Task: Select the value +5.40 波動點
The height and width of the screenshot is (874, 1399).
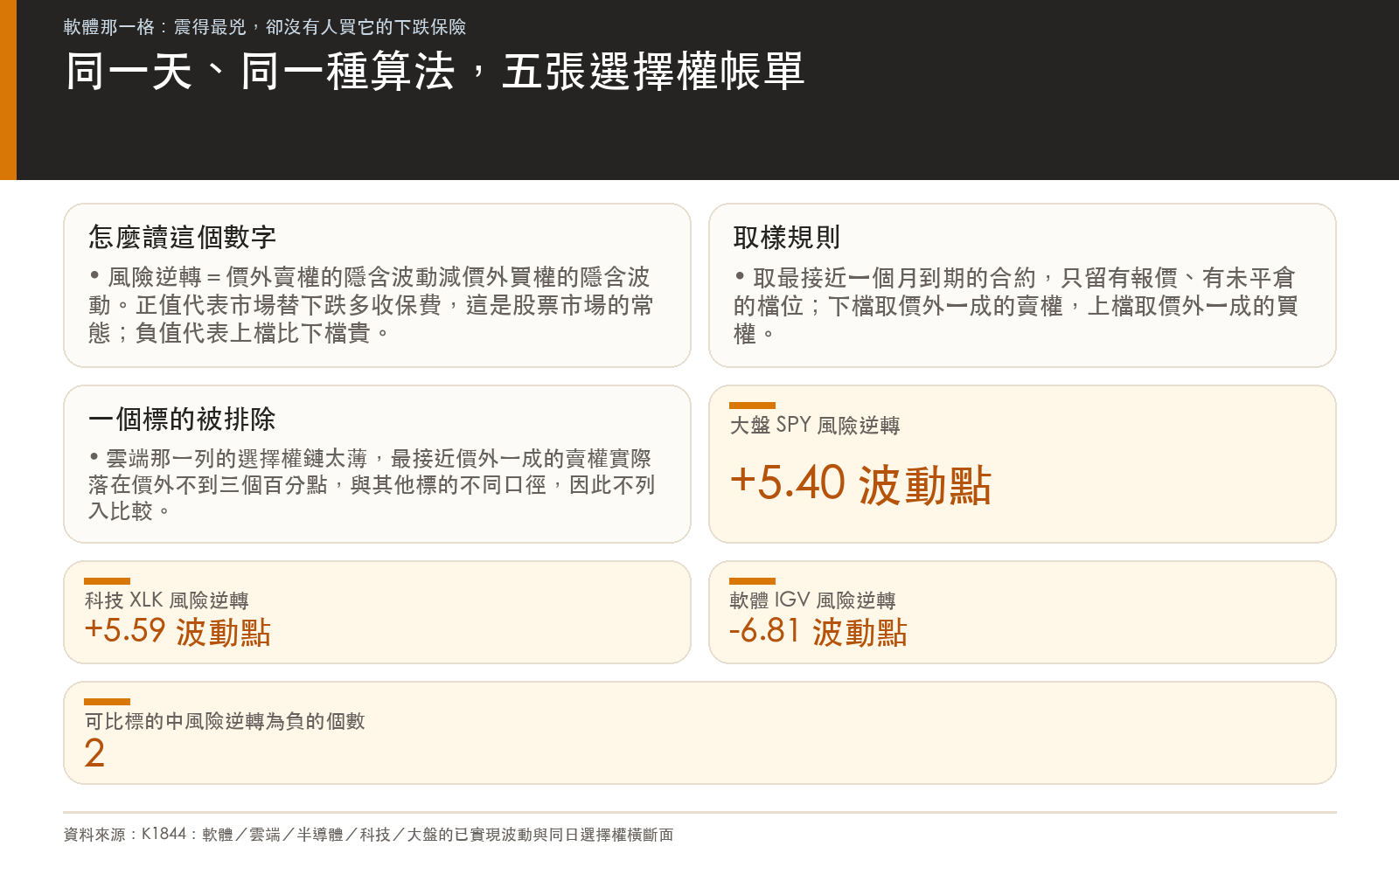Action: (860, 484)
